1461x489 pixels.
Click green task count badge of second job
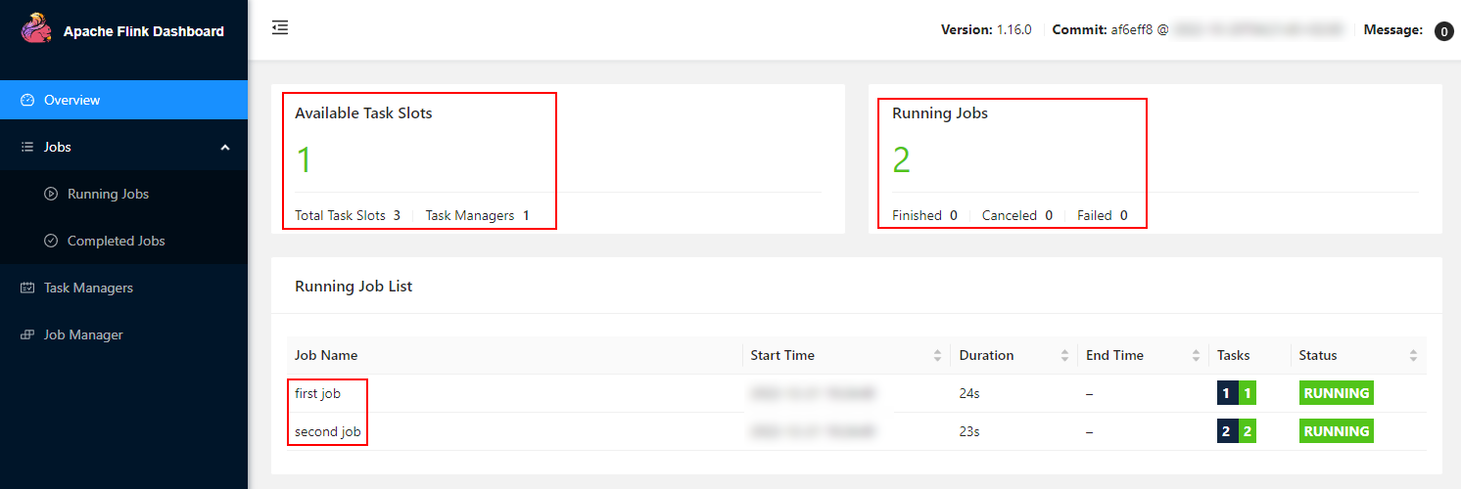(x=1247, y=431)
